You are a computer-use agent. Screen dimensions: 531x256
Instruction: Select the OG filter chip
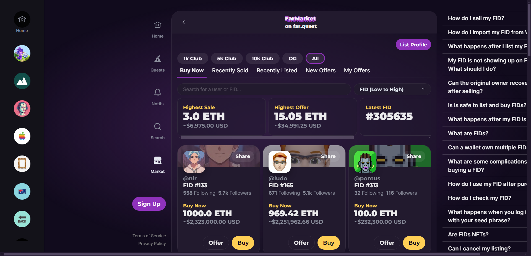pyautogui.click(x=293, y=58)
